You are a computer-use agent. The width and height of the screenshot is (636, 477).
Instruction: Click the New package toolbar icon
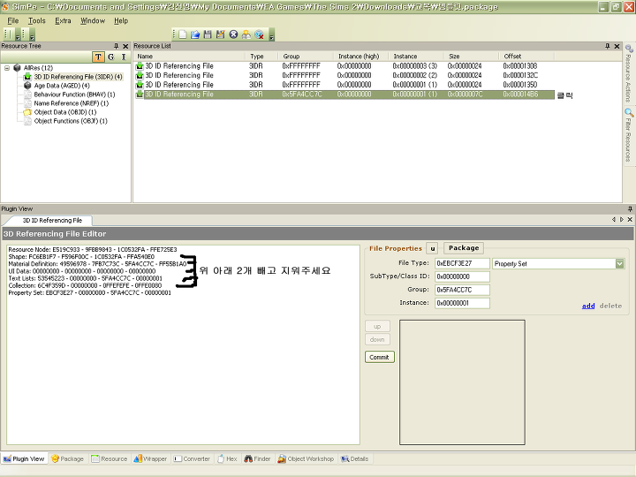tap(183, 34)
